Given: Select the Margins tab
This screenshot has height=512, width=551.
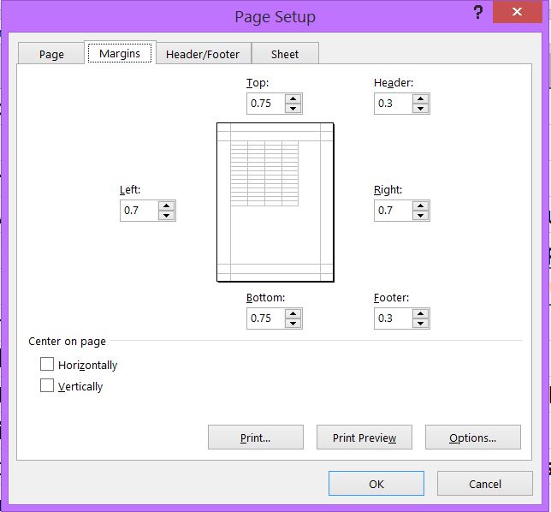Looking at the screenshot, I should [120, 53].
